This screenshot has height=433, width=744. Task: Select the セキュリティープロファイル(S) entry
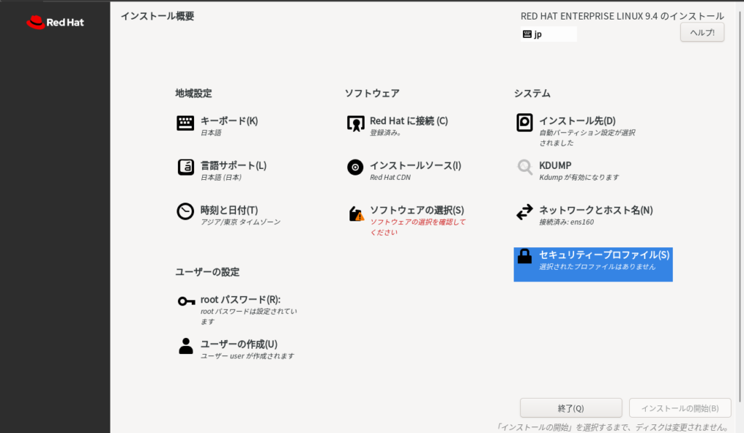603,255
